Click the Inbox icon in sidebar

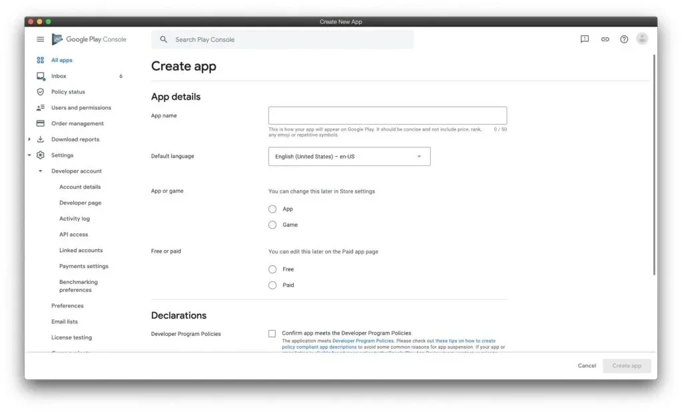click(x=41, y=76)
